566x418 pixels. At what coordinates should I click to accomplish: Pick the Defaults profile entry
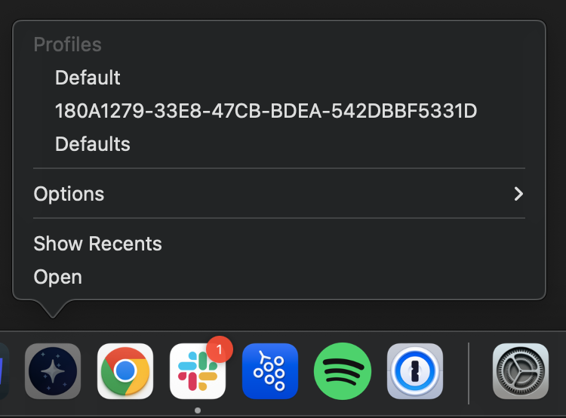coord(93,144)
